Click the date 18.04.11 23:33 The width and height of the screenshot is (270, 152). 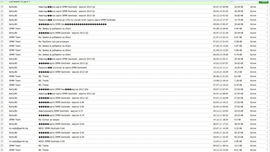[221, 137]
